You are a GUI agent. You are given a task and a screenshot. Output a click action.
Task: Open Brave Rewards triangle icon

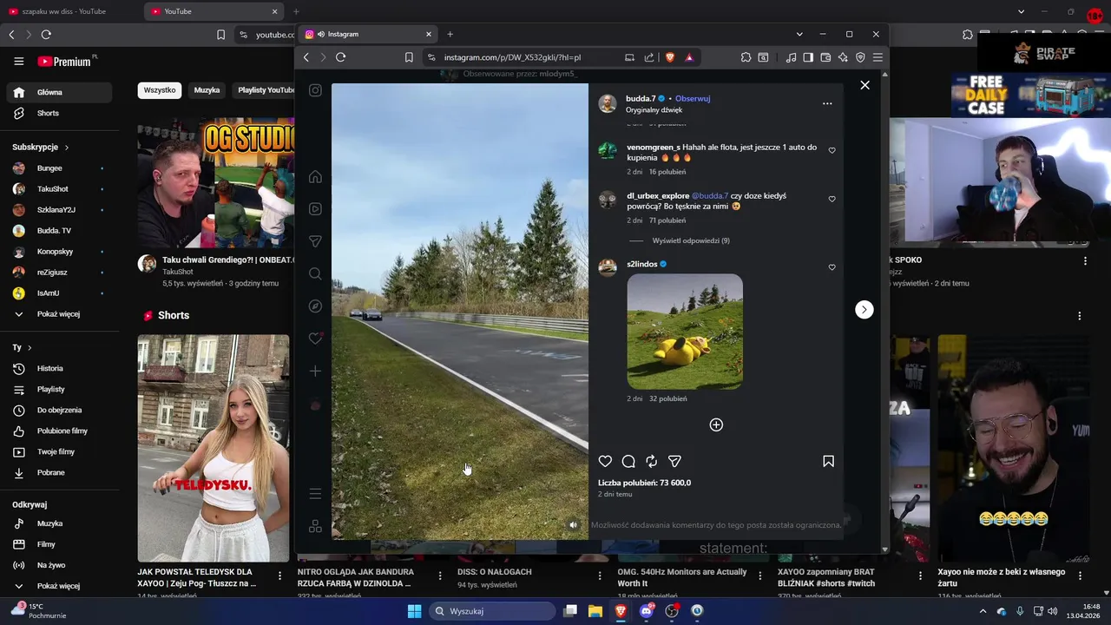(689, 57)
